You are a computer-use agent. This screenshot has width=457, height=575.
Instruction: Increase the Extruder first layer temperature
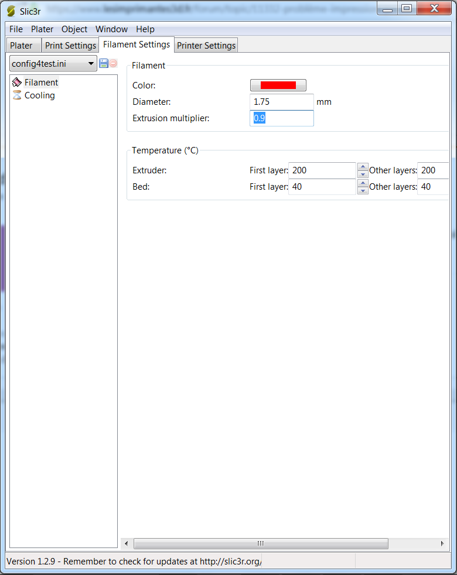click(x=363, y=166)
